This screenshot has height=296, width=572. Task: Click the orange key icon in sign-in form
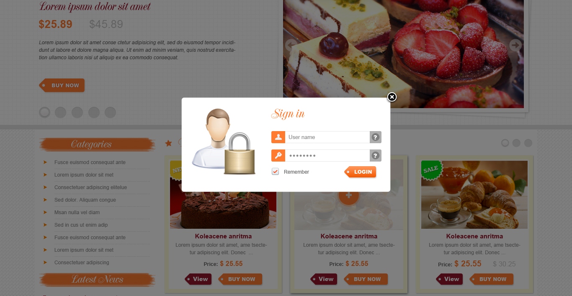(x=278, y=156)
